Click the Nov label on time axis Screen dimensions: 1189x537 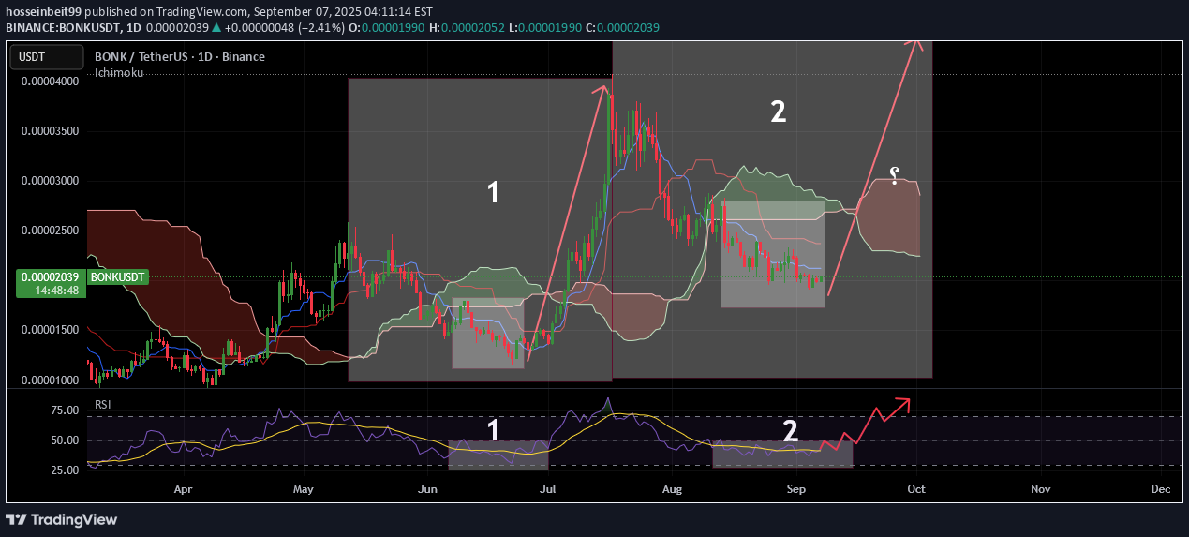[x=1040, y=489]
